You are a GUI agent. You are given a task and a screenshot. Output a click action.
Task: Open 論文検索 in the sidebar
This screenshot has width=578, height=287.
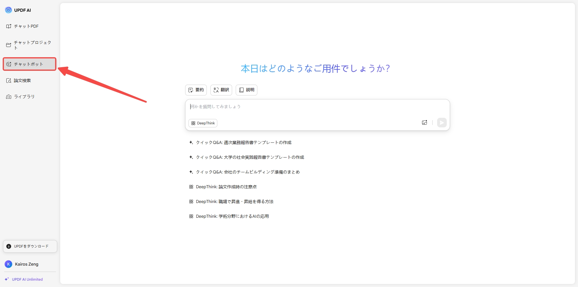coord(30,80)
